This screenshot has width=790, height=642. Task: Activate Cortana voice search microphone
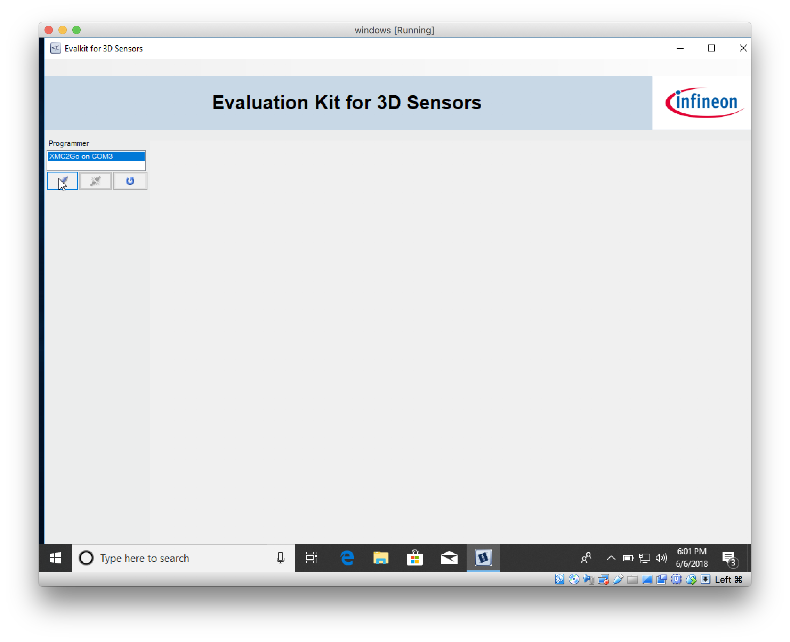click(x=280, y=558)
